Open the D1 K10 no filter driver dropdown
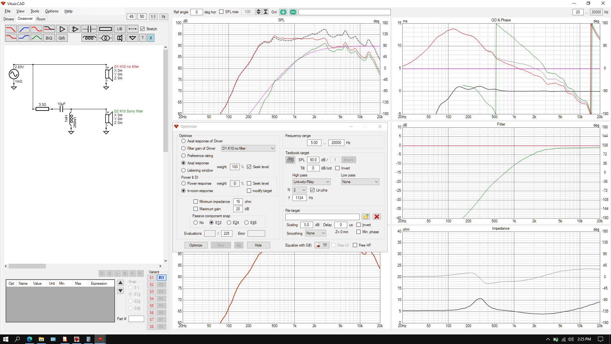The image size is (611, 344). [x=248, y=148]
